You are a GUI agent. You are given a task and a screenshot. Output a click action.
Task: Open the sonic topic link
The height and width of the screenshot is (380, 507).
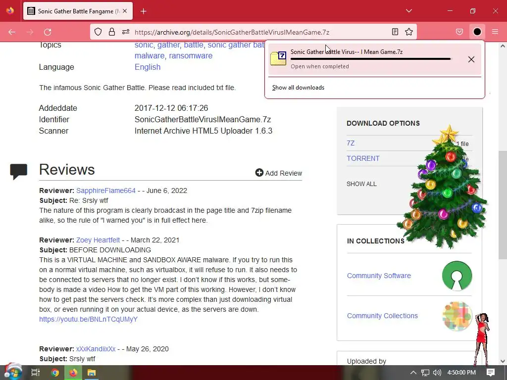coord(144,45)
